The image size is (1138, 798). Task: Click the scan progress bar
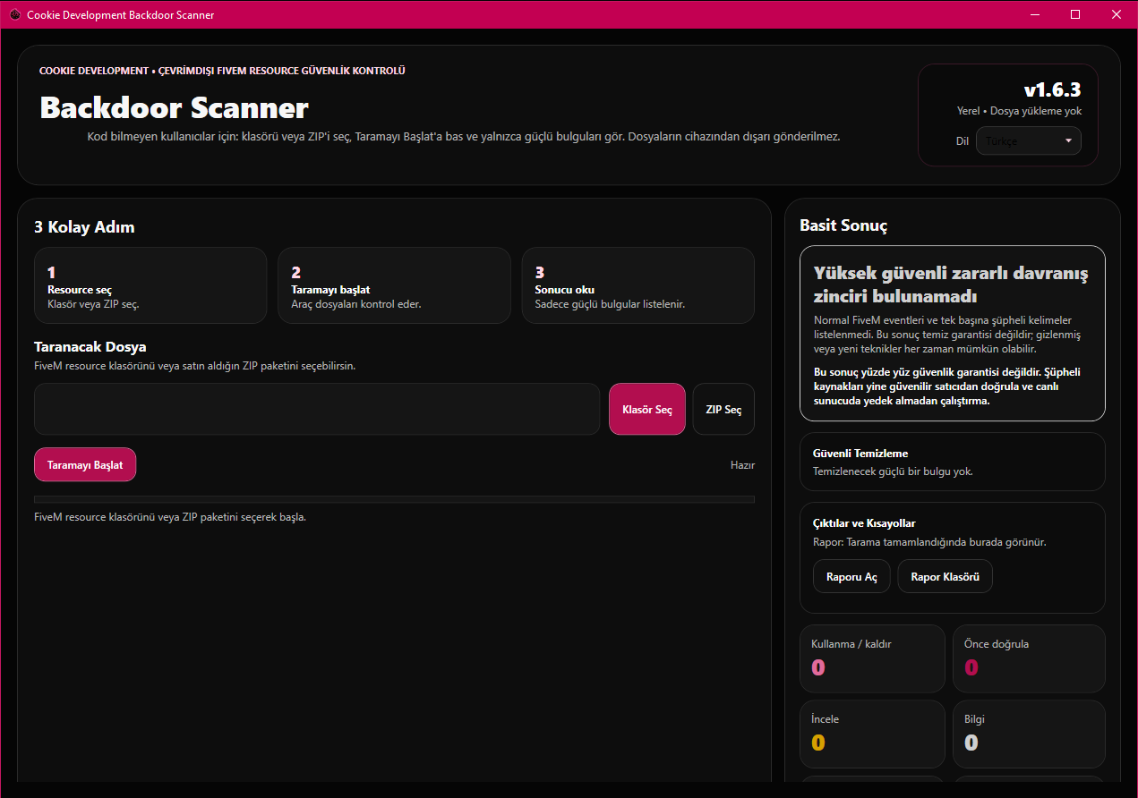pos(394,499)
